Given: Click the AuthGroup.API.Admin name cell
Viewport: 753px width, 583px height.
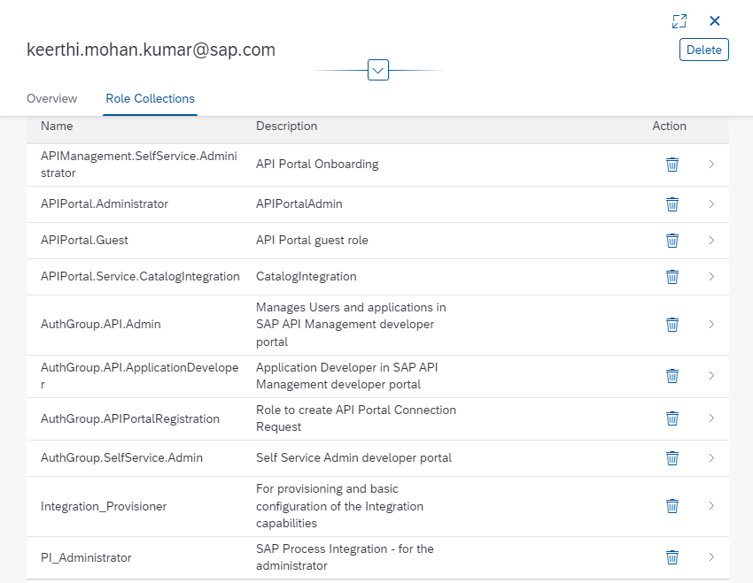Looking at the screenshot, I should pos(101,325).
